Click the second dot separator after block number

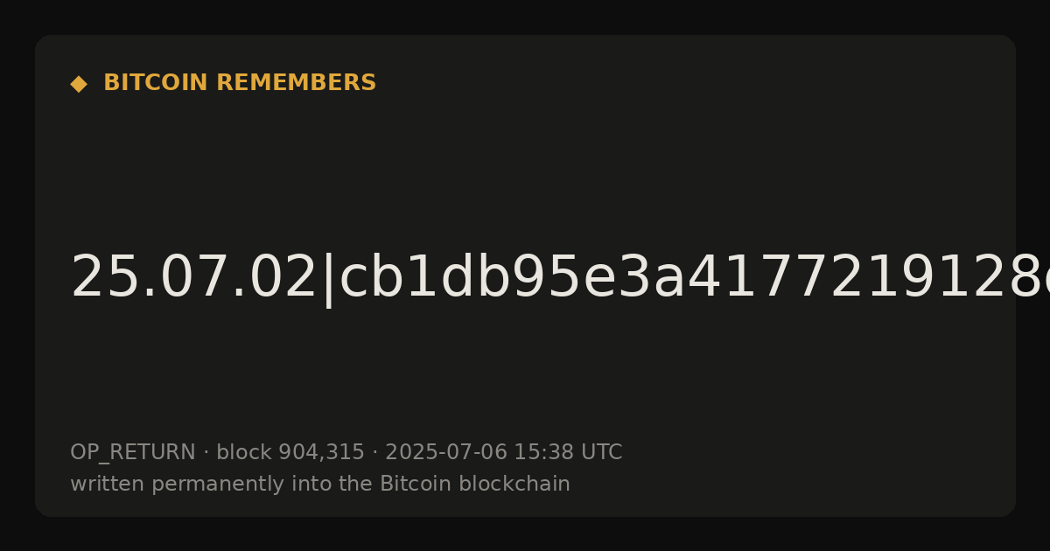[x=374, y=453]
